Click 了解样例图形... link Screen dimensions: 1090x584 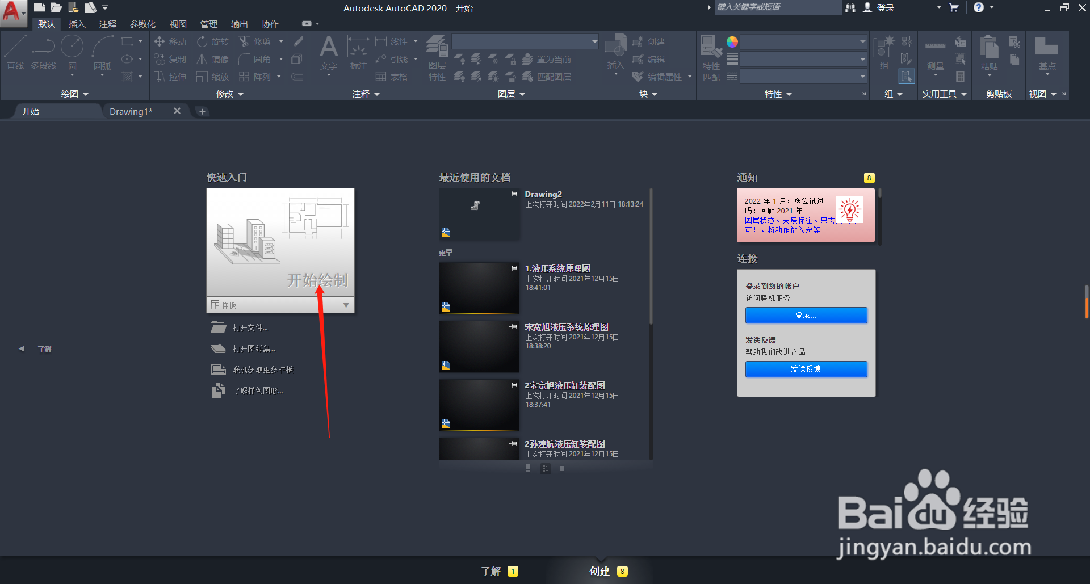point(258,390)
